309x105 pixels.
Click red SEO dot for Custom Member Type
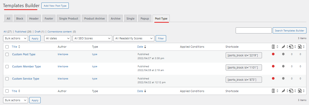273,66
